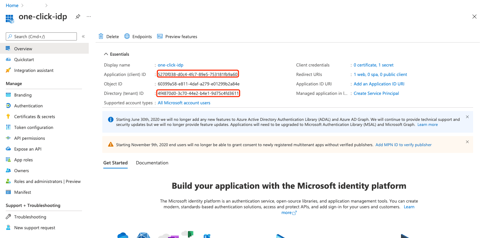Image resolution: width=486 pixels, height=238 pixels.
Task: Click Learn more about Microsoft identity platform
Action: pyautogui.click(x=409, y=207)
